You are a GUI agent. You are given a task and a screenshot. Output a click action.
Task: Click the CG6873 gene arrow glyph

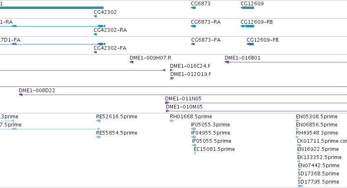(193, 8)
